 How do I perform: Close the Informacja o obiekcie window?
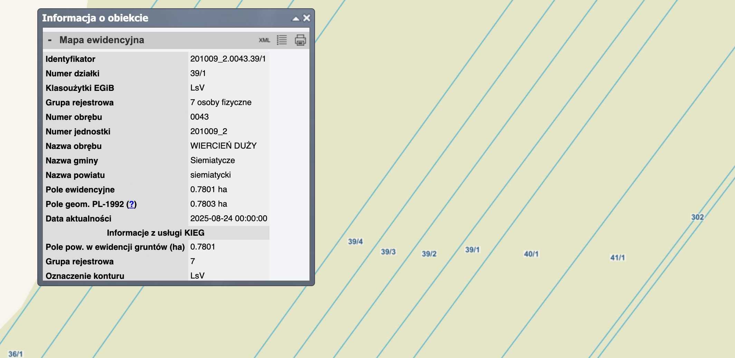[x=307, y=18]
